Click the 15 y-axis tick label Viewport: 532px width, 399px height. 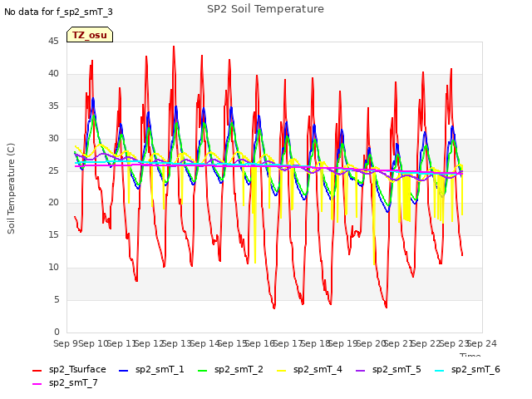(53, 234)
